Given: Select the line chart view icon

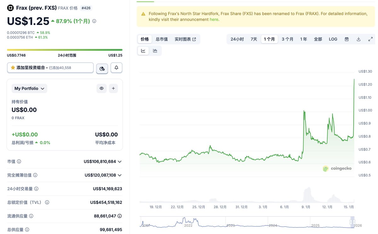Looking at the screenshot, I should point(143,51).
